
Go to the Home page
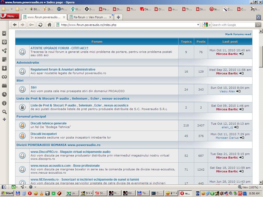click(x=49, y=25)
